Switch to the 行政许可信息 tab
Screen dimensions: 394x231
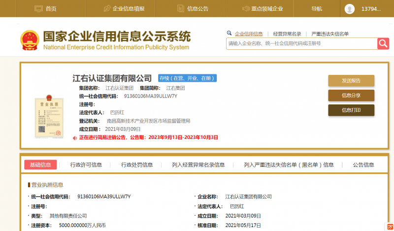click(x=86, y=165)
